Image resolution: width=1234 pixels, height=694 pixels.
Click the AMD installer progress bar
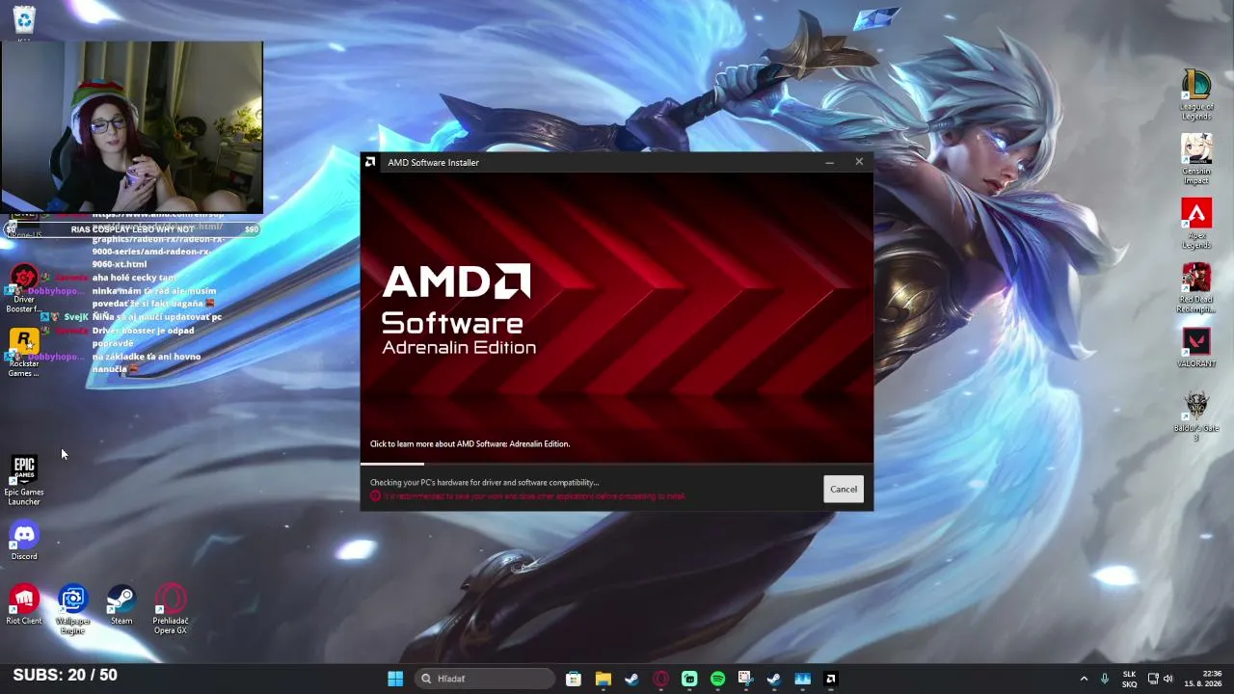[617, 464]
